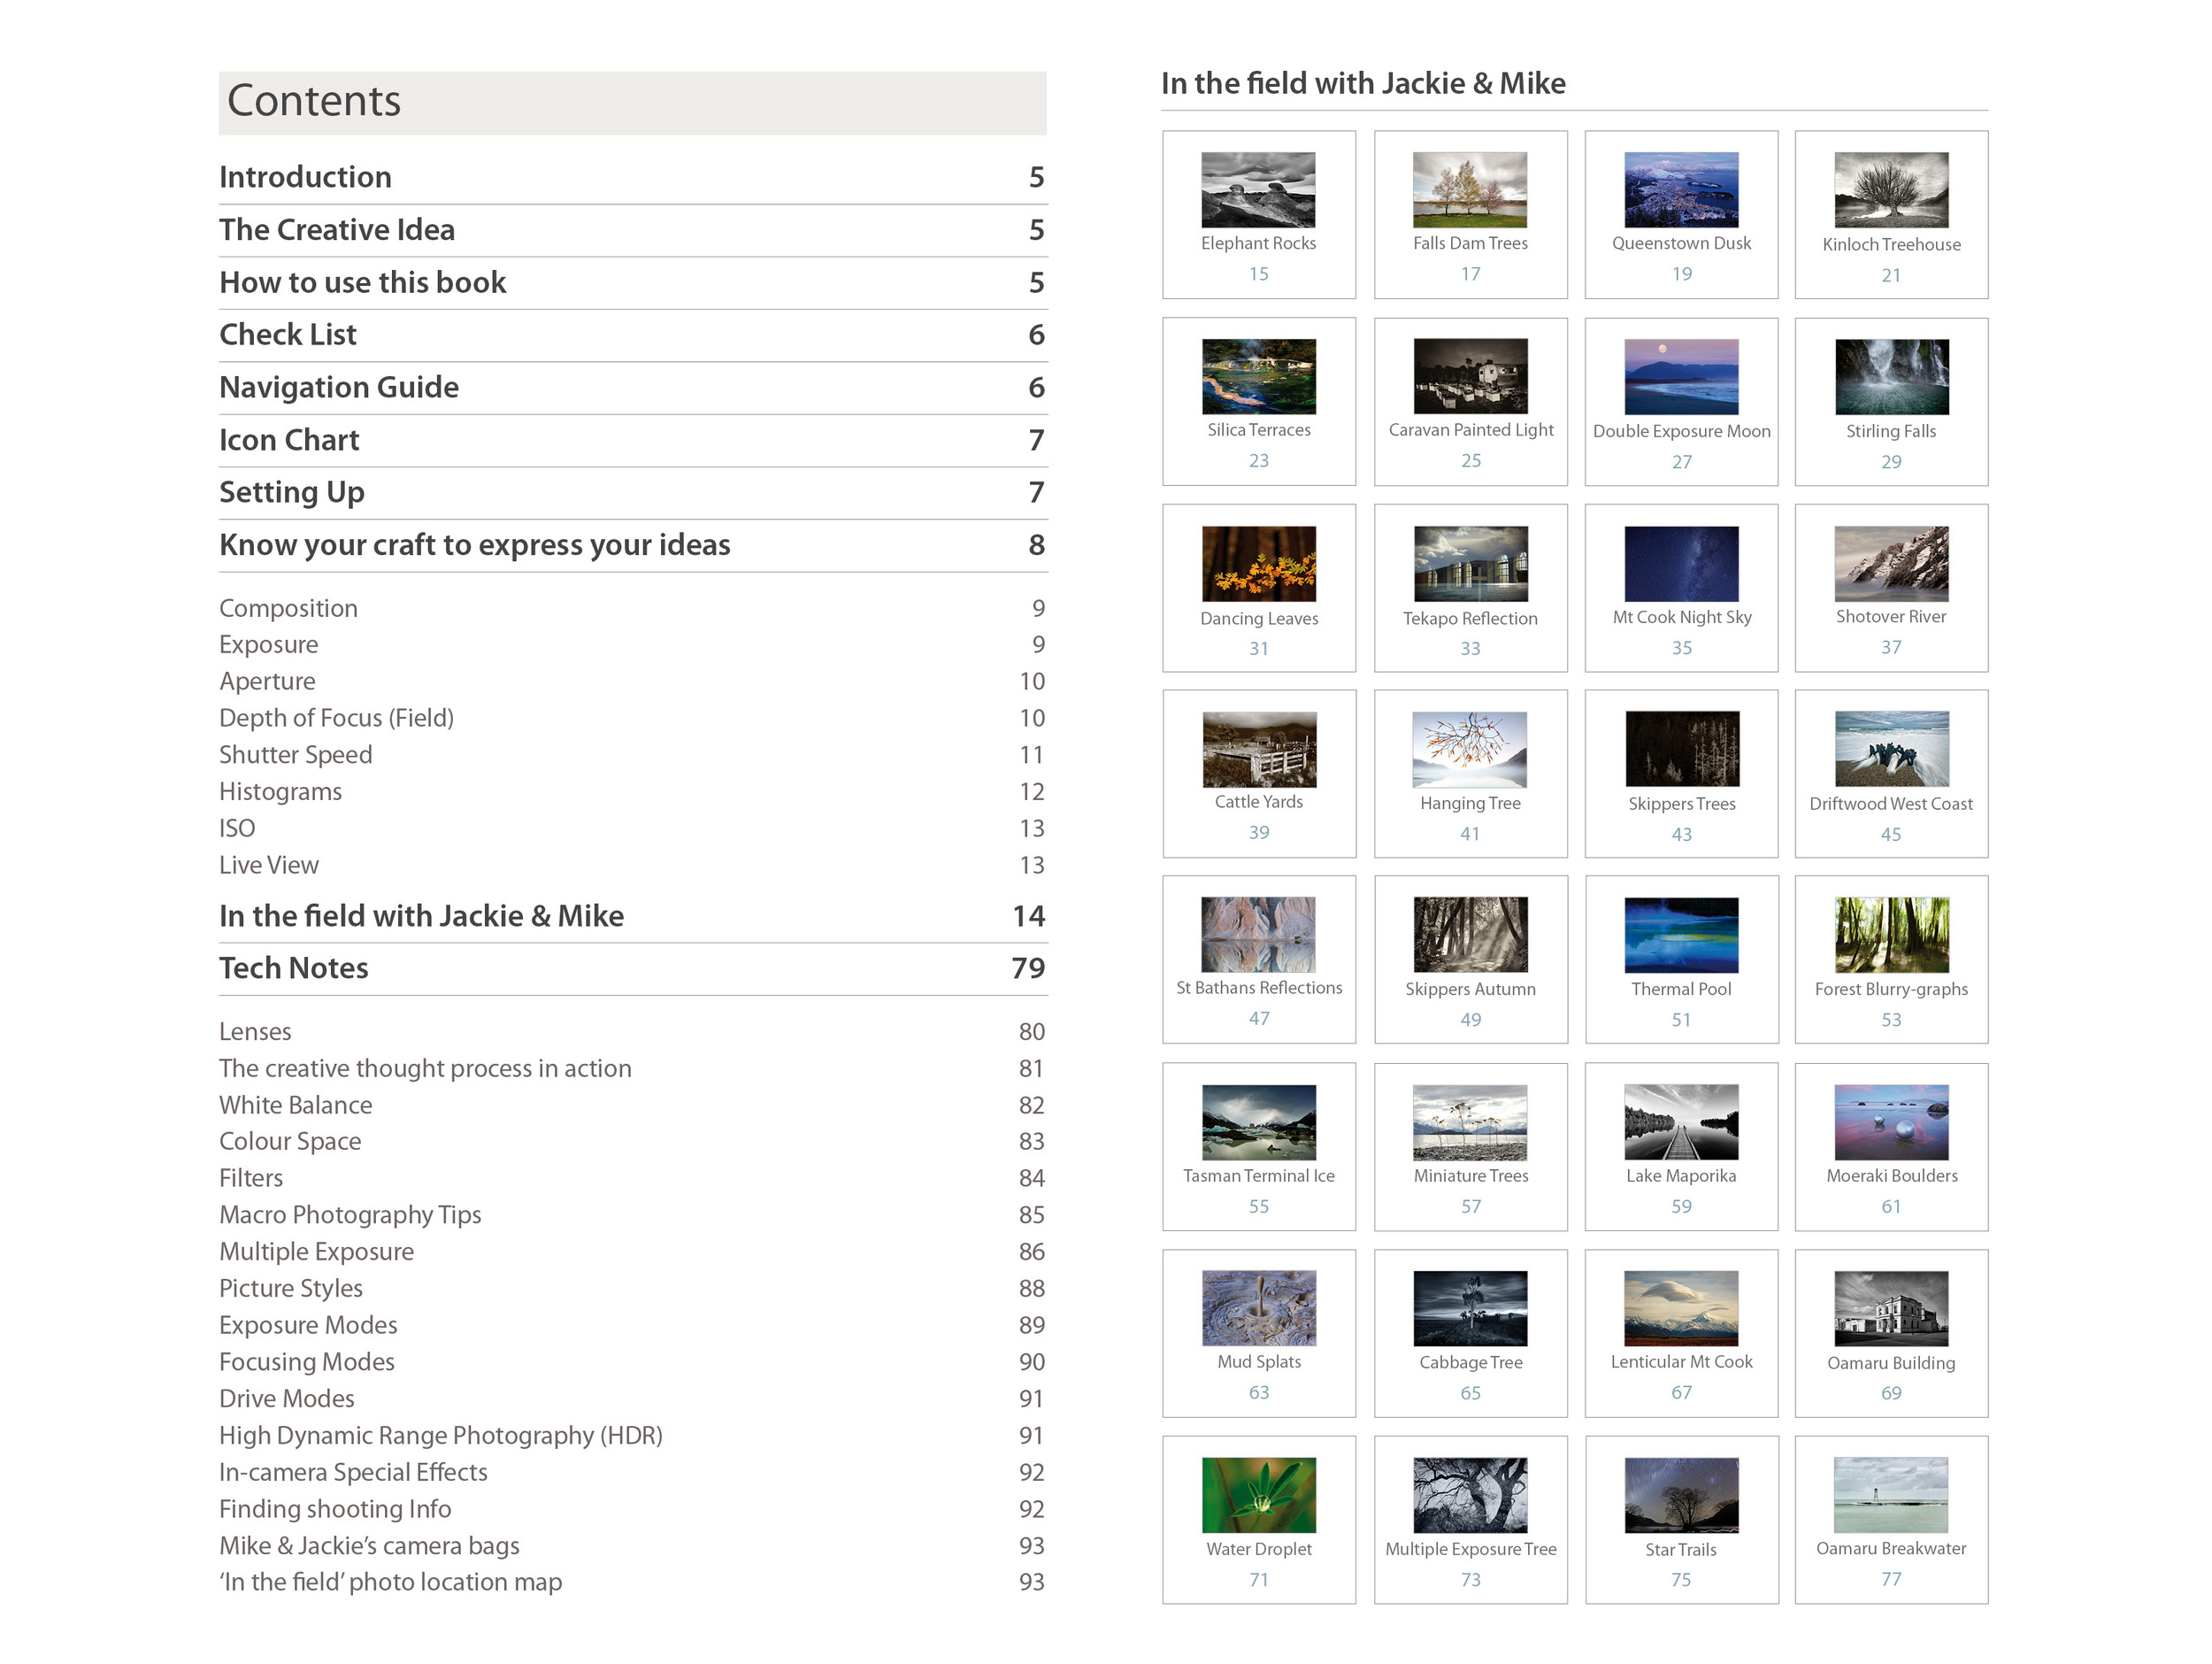Select the Kinloch Treehouse photo
This screenshot has height=1664, width=2212.
[x=1891, y=190]
